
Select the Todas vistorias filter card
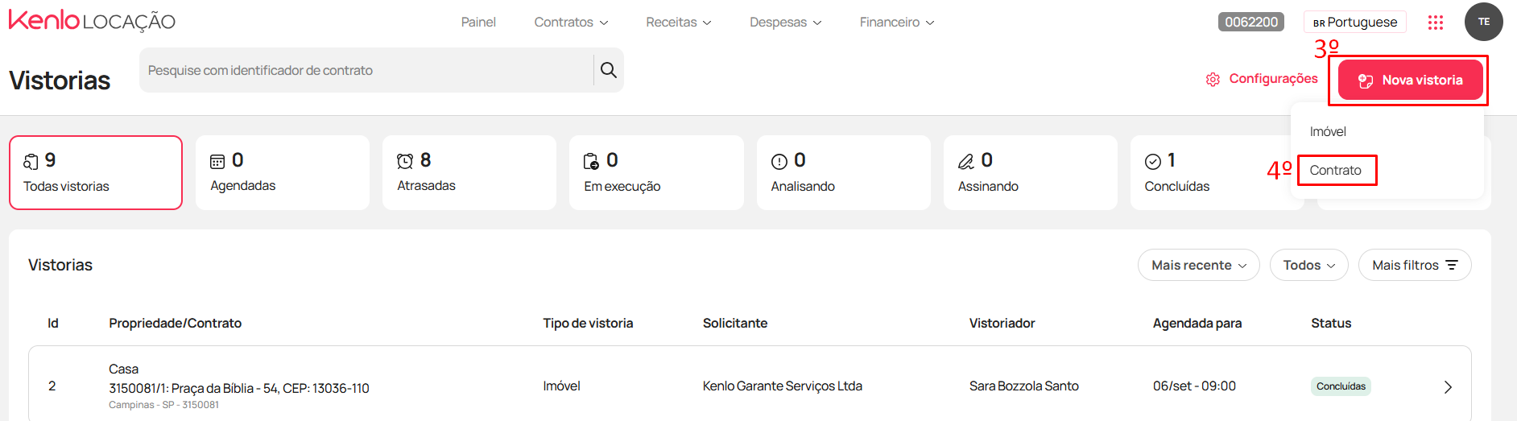click(96, 172)
